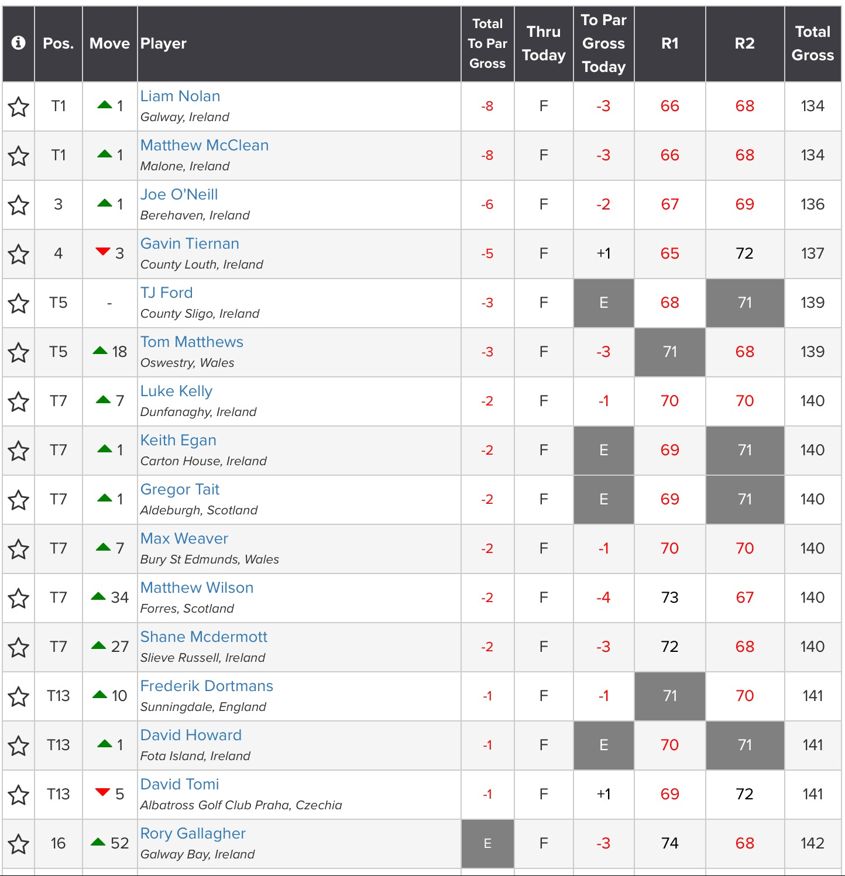
Task: Star Gavin Tiernan's row
Action: click(19, 254)
